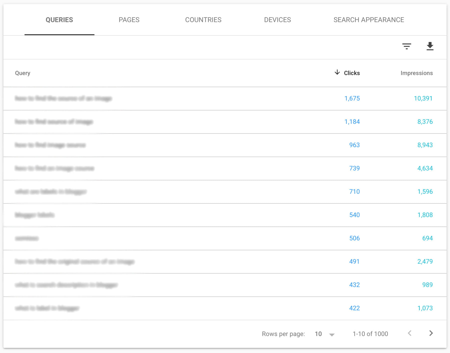
Task: Open the rows per page dropdown
Action: click(x=324, y=334)
